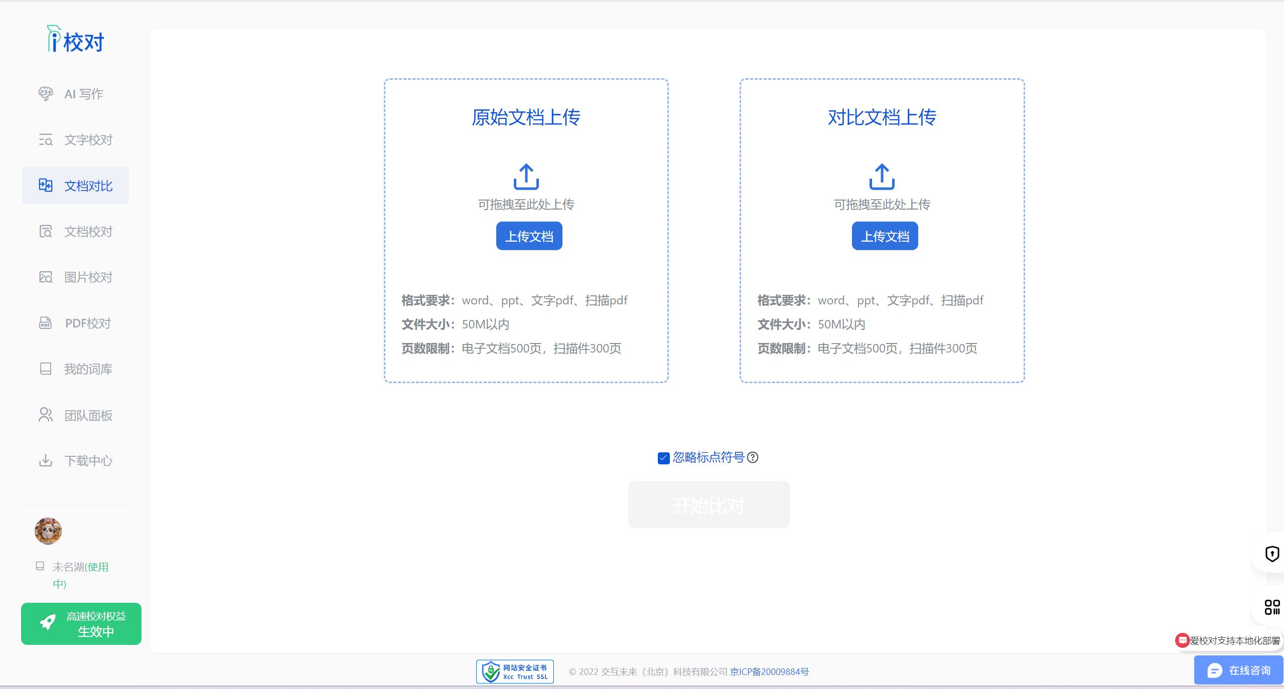Click the 爱校对 logo
The image size is (1284, 689).
(76, 40)
